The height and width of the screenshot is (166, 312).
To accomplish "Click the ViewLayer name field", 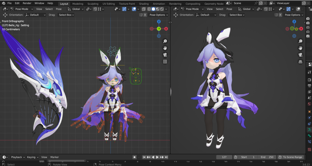I will pos(288,3).
